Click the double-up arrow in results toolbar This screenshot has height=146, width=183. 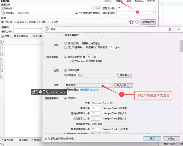pyautogui.click(x=2, y=71)
